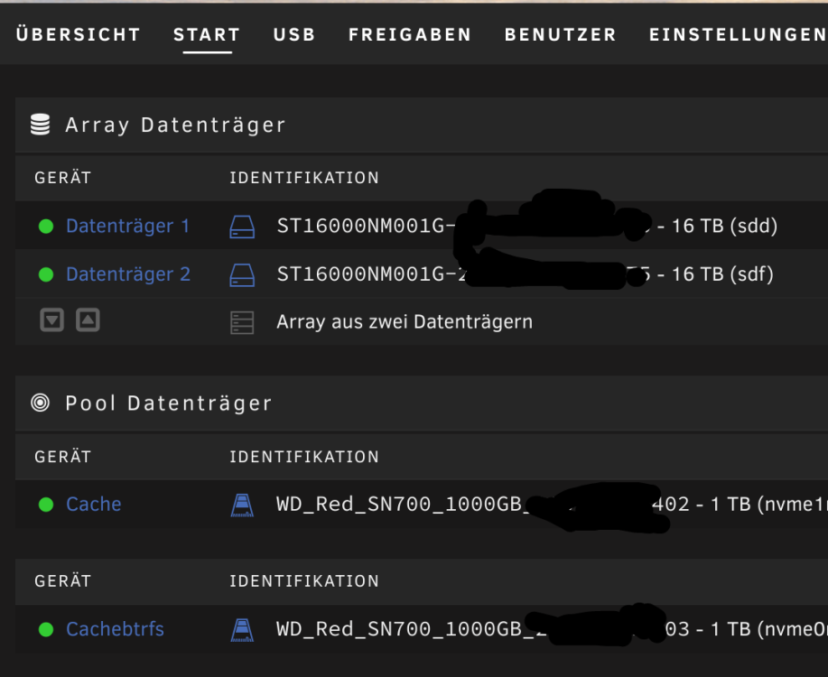Screen dimensions: 828x677
Task: Click the array summary icon beside 'Array aus zwei Datenträgern'
Action: point(242,322)
